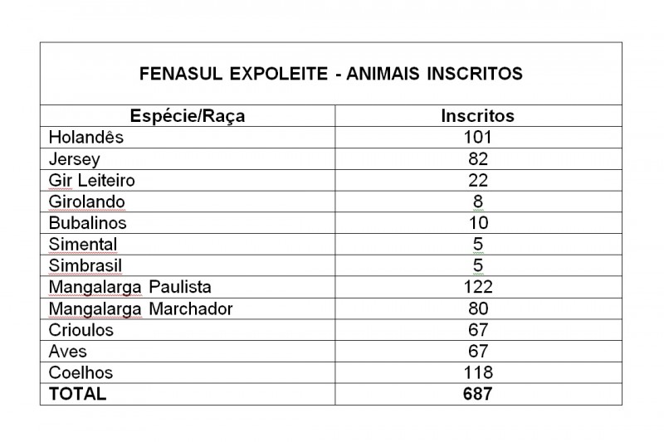Screen dimensions: 664x442
Task: Click the value 118 for Coelhos
Action: [478, 372]
